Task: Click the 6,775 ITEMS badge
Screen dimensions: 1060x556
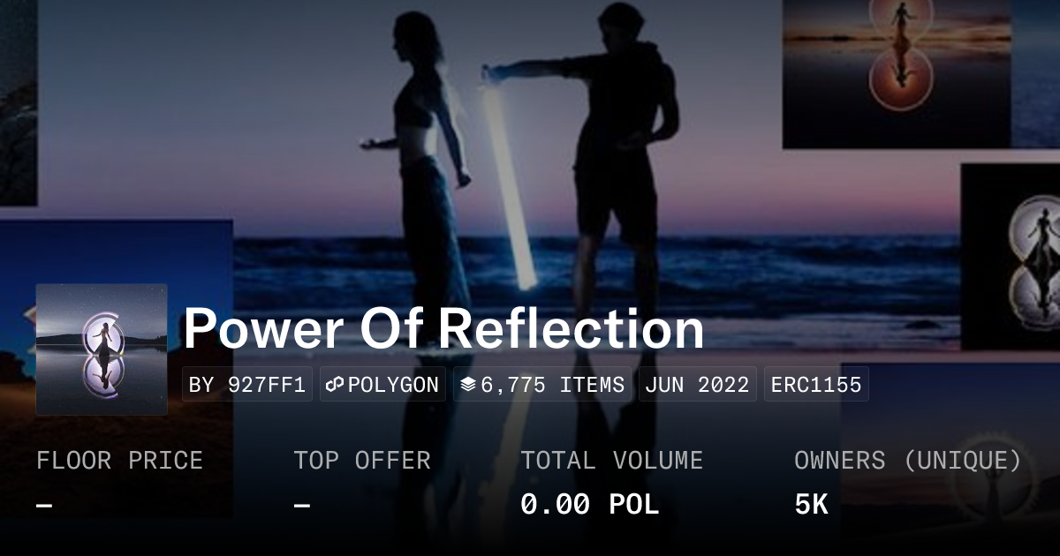Action: 542,385
